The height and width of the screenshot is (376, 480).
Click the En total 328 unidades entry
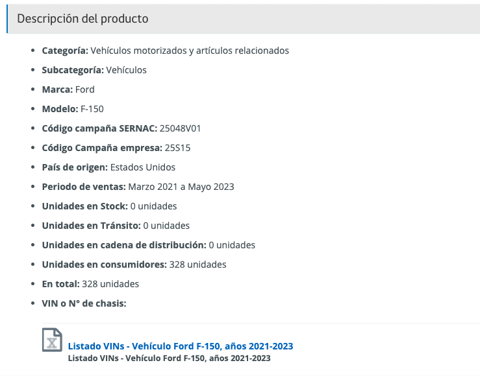pyautogui.click(x=90, y=284)
